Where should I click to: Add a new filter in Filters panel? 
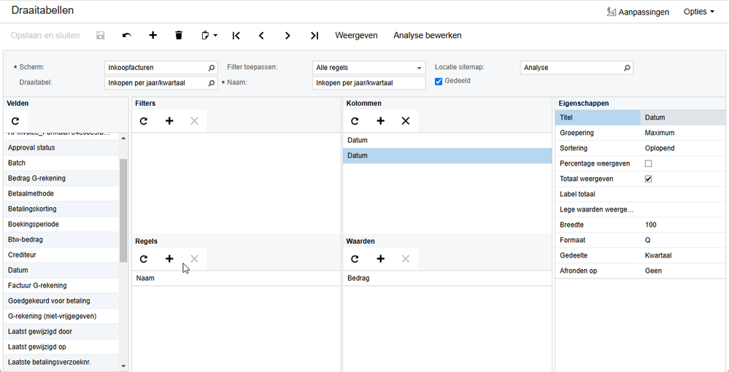click(169, 121)
